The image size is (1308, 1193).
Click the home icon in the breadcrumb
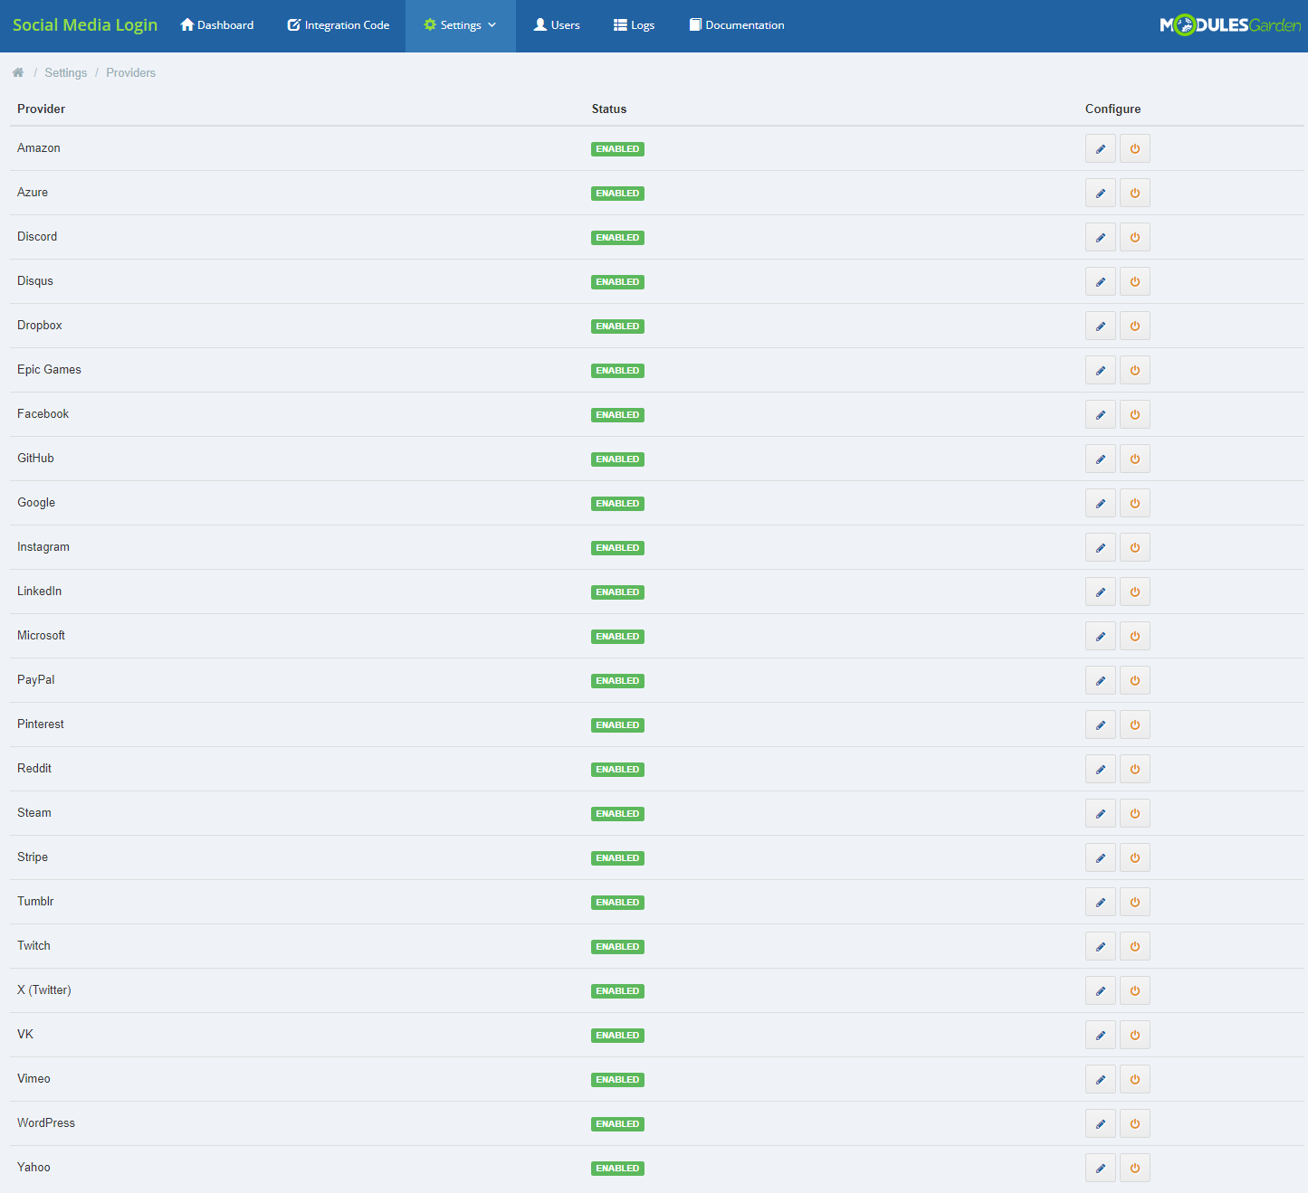pyautogui.click(x=17, y=71)
